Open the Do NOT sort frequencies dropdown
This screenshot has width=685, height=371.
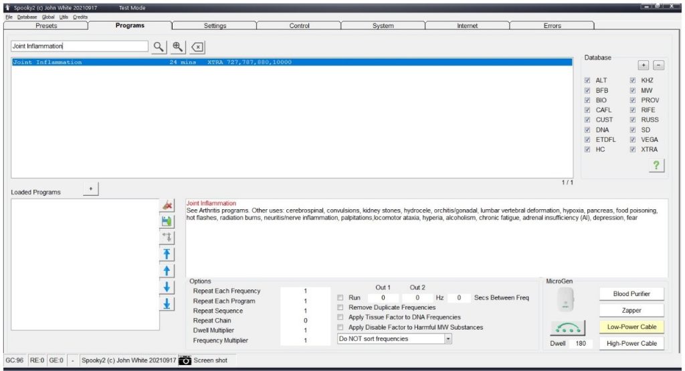point(448,339)
